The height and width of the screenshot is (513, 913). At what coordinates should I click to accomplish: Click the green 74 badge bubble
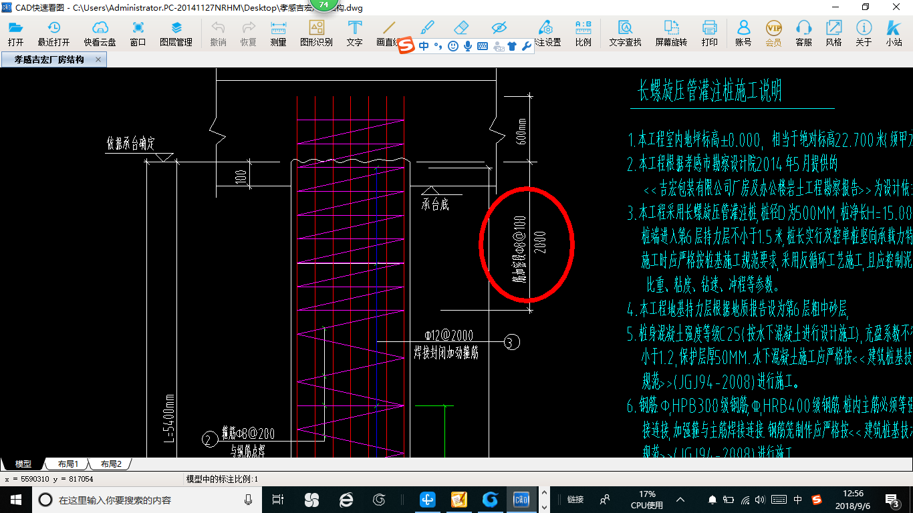click(324, 5)
